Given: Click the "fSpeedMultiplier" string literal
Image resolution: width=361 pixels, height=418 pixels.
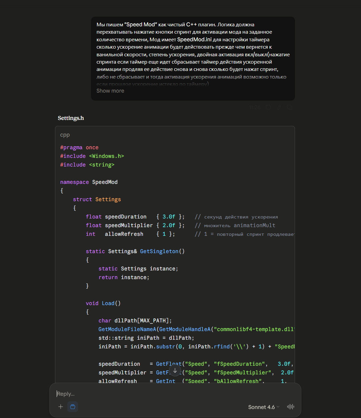Looking at the screenshot, I should click(242, 373).
